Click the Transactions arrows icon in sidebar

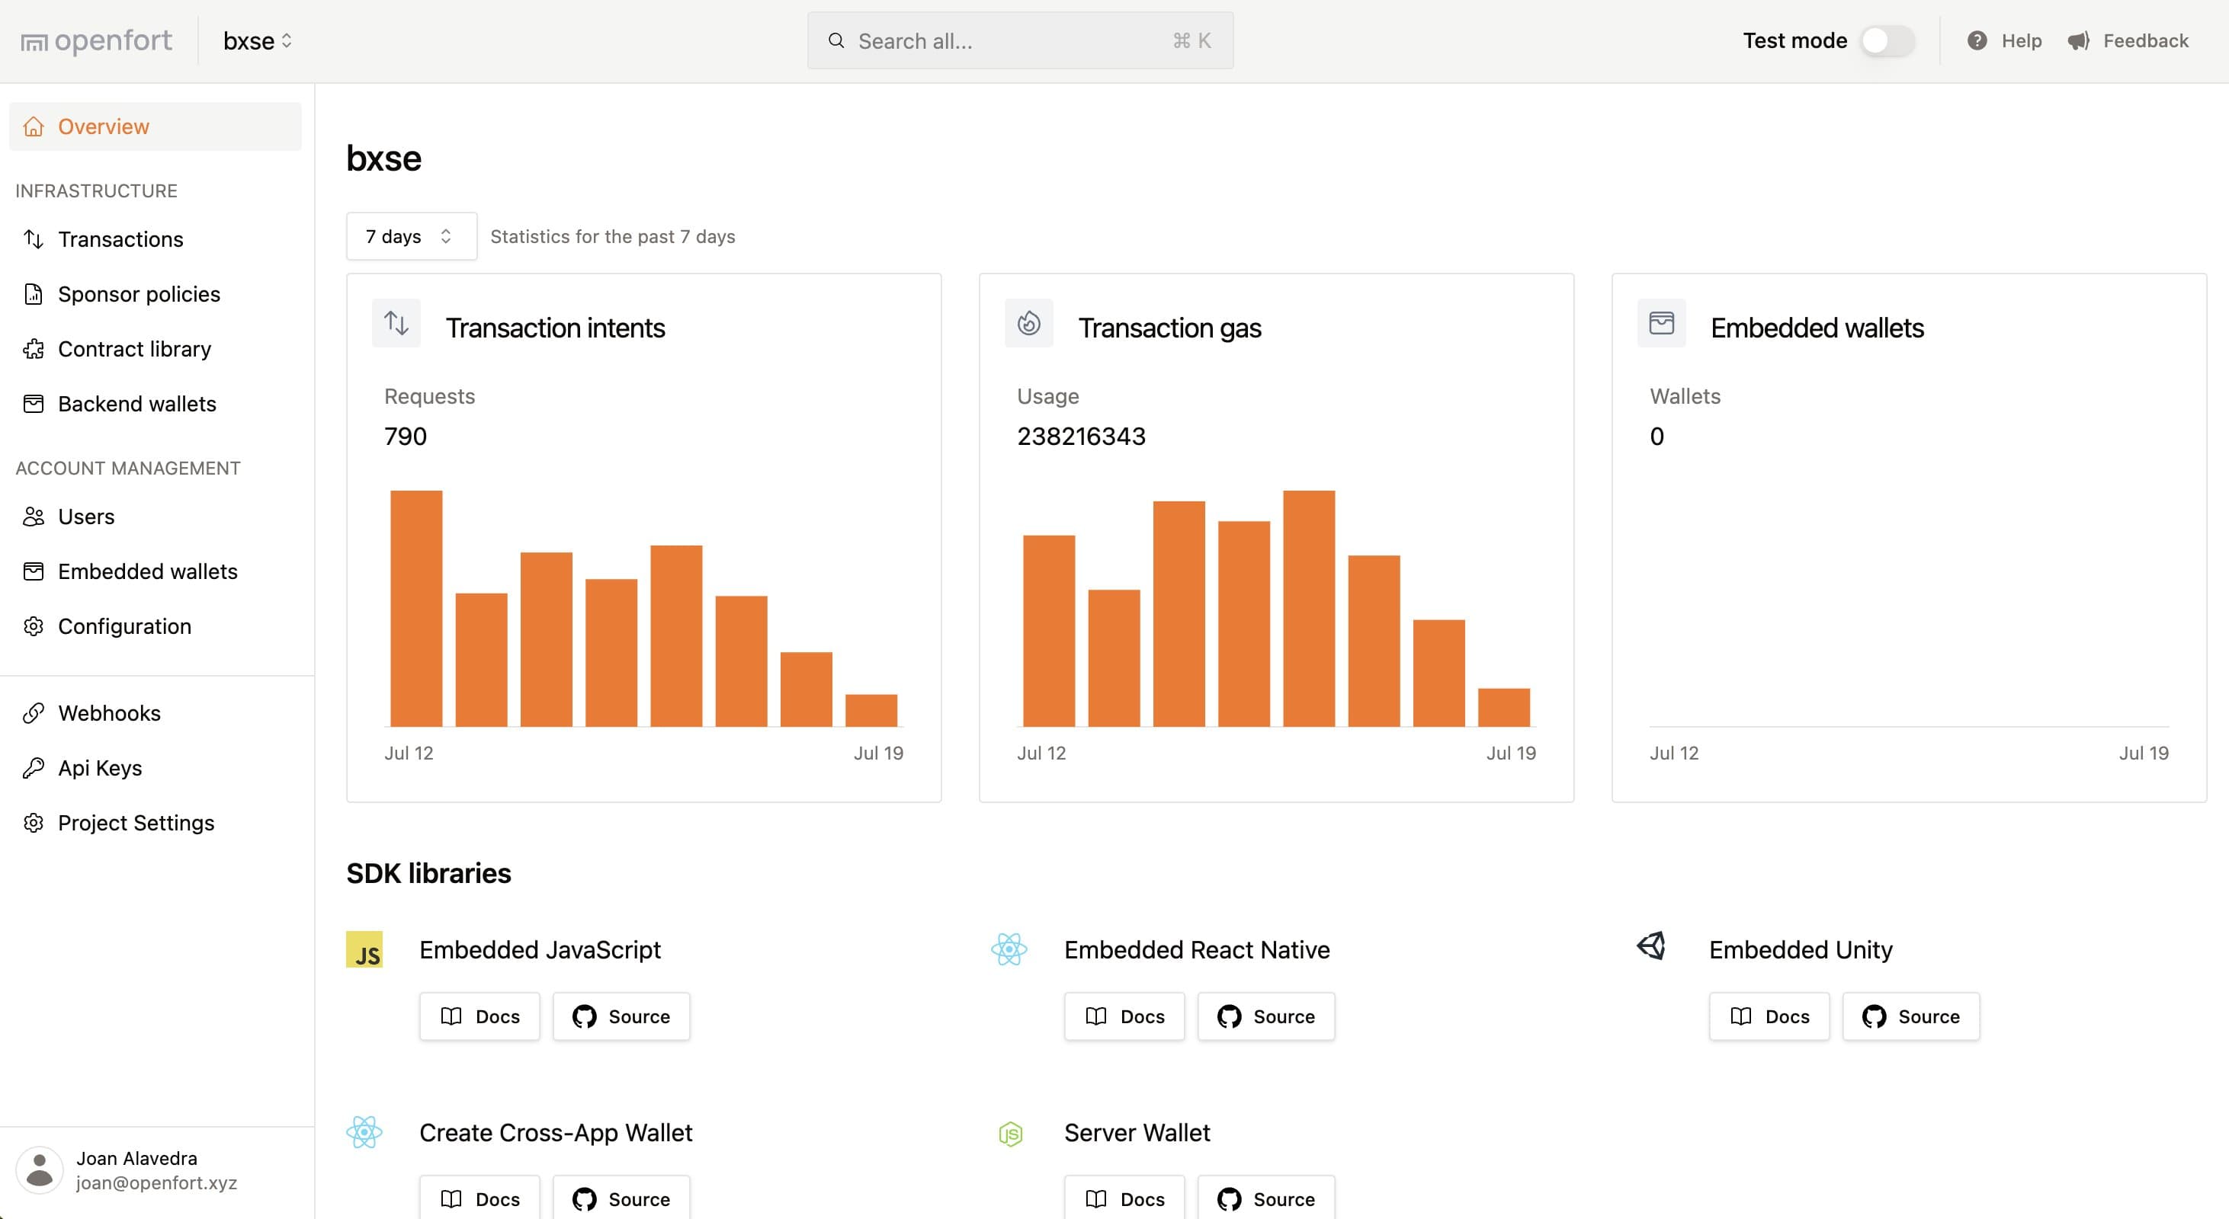click(34, 238)
